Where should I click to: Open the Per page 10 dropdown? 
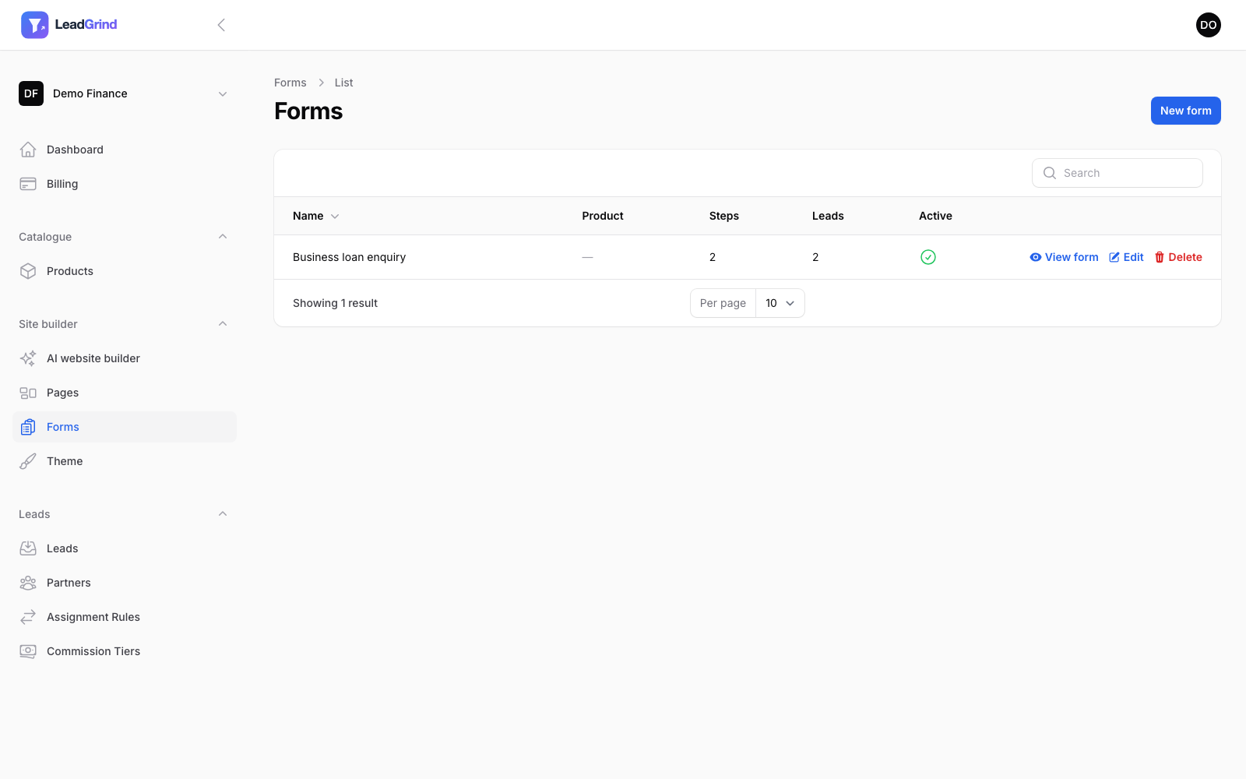[x=780, y=303]
